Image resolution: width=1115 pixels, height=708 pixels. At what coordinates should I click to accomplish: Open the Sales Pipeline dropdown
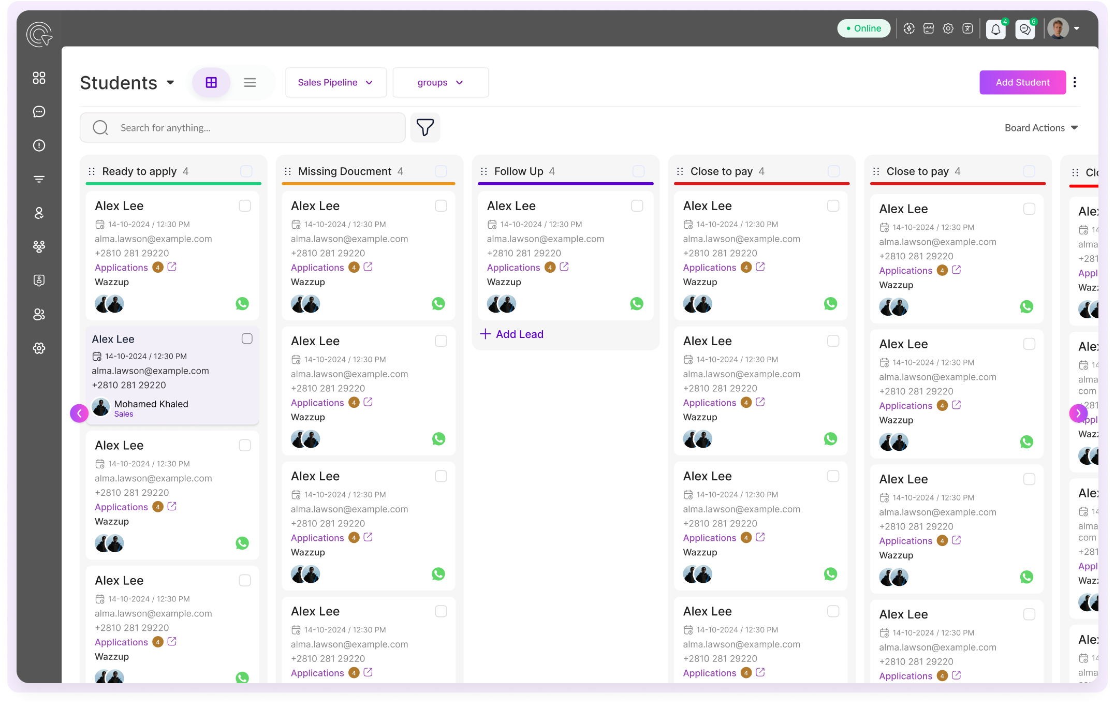(x=335, y=82)
